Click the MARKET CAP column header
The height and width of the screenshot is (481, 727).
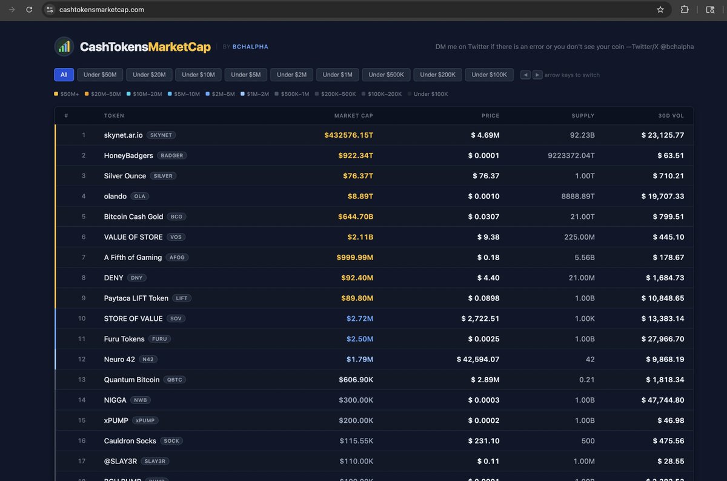(353, 115)
